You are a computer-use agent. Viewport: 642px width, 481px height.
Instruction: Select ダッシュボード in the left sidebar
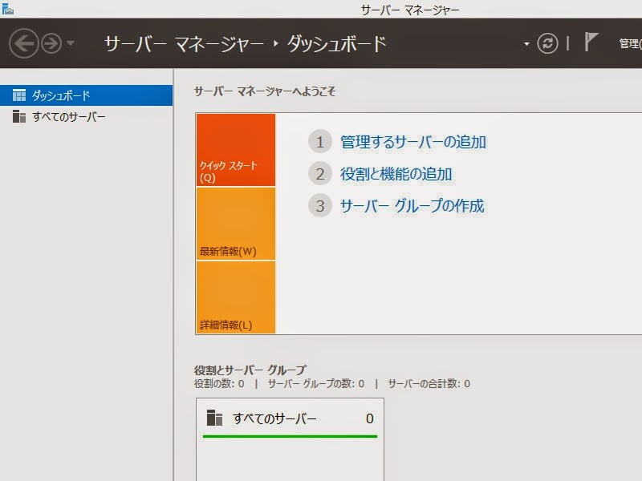click(87, 95)
